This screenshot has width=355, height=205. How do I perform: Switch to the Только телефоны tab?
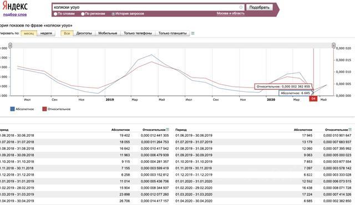pos(138,33)
